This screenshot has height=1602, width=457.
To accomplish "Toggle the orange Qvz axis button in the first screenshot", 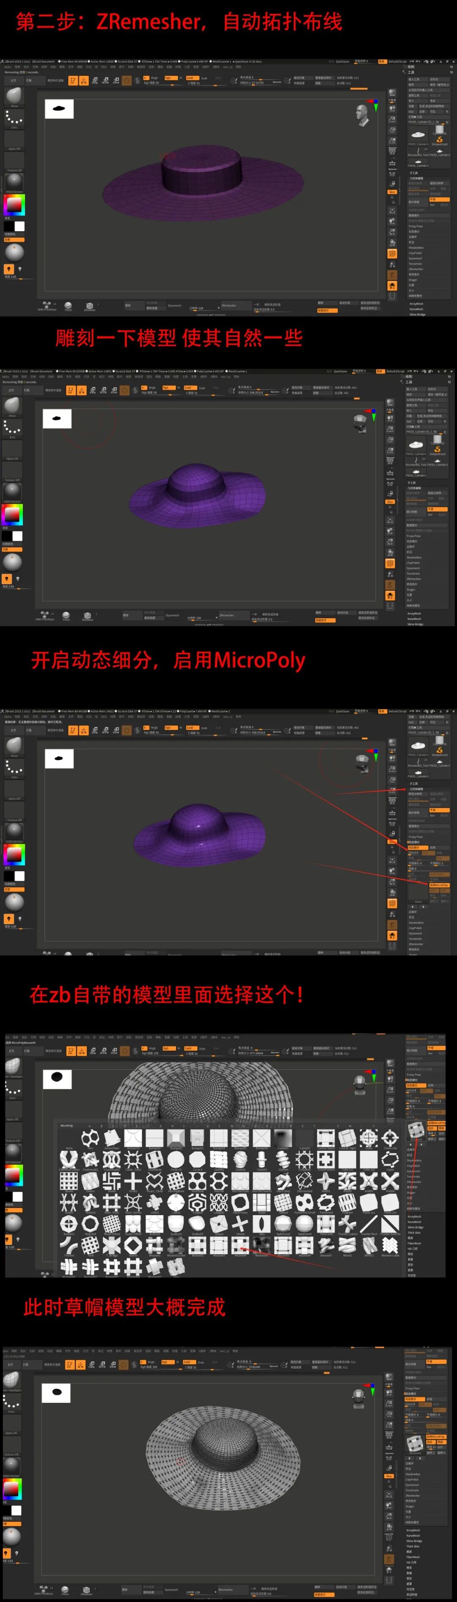I will tap(392, 192).
